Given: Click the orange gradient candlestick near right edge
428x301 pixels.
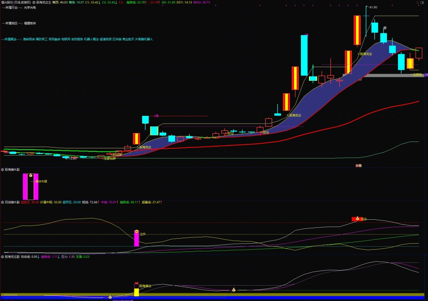Looking at the screenshot, I should [x=410, y=63].
